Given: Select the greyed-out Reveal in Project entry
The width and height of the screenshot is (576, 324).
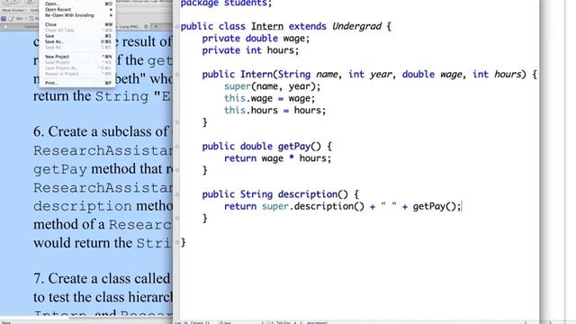Looking at the screenshot, I should tap(77, 74).
